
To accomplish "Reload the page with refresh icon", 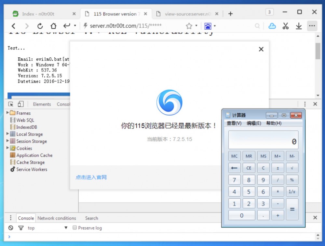I will tap(40, 26).
